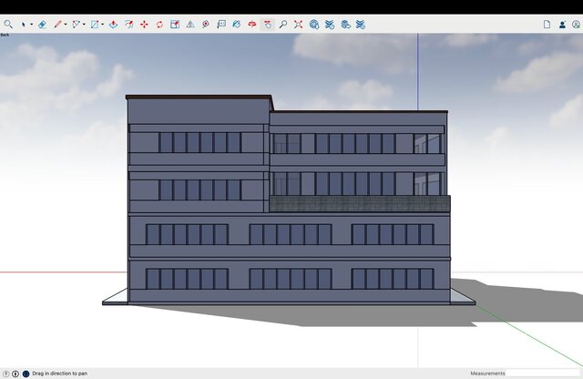The image size is (583, 379).
Task: Select the Rotate tool
Action: coord(159,25)
